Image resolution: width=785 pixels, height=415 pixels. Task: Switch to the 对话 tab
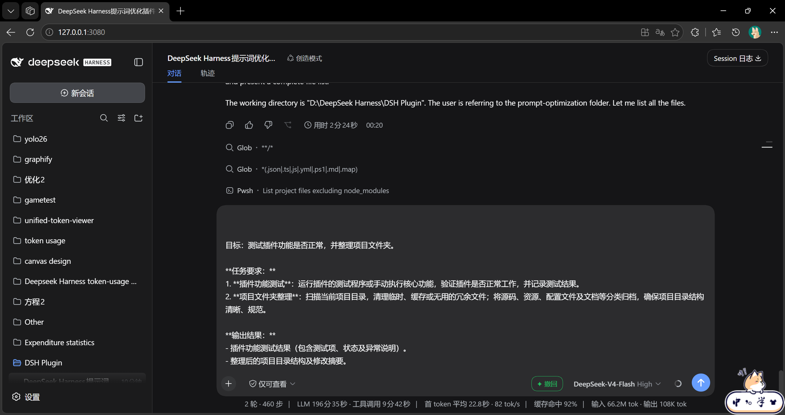(x=174, y=73)
